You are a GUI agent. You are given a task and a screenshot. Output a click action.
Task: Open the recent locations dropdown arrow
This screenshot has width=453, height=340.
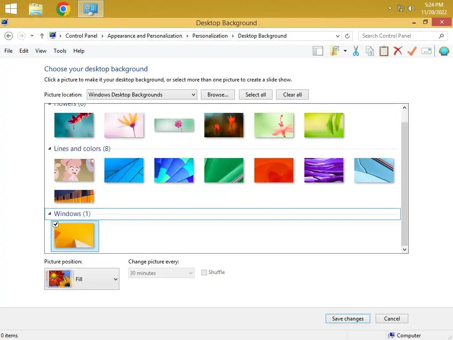point(32,36)
